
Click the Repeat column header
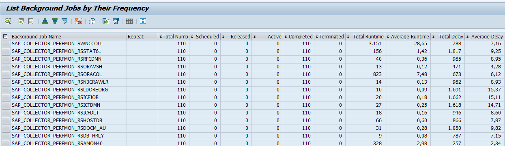pos(142,36)
